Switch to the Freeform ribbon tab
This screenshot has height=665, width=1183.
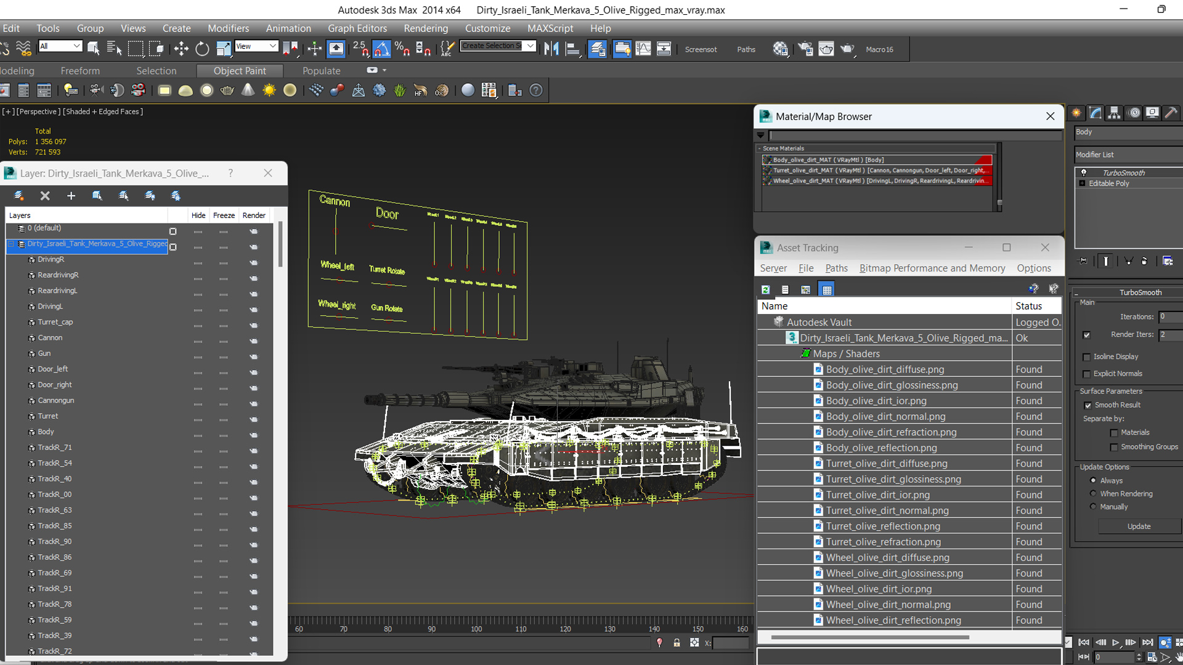80,71
